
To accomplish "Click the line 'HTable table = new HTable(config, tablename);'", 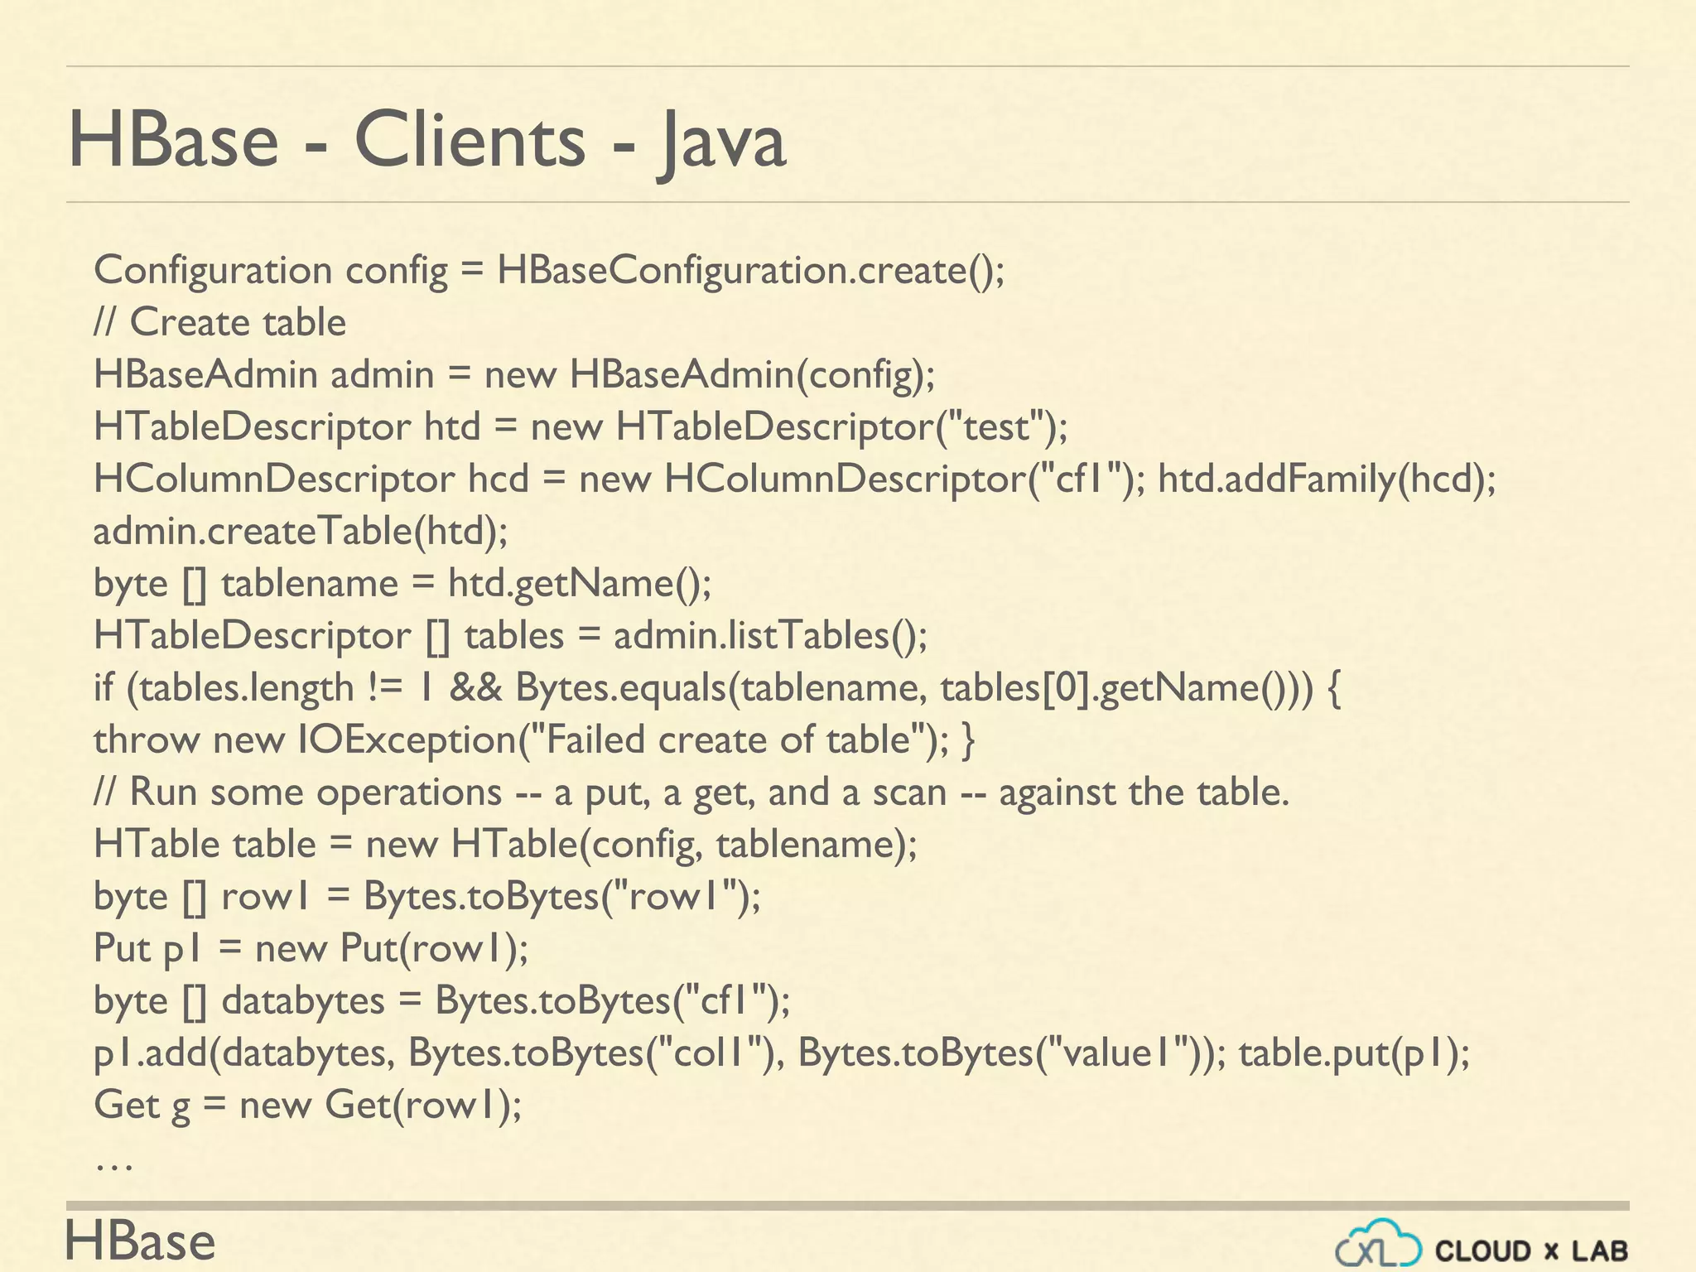I will [x=505, y=845].
